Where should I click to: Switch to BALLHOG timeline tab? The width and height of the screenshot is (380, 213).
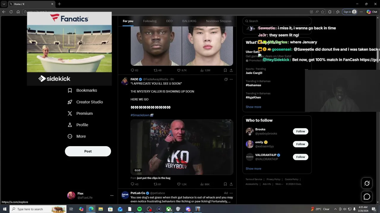click(x=189, y=21)
